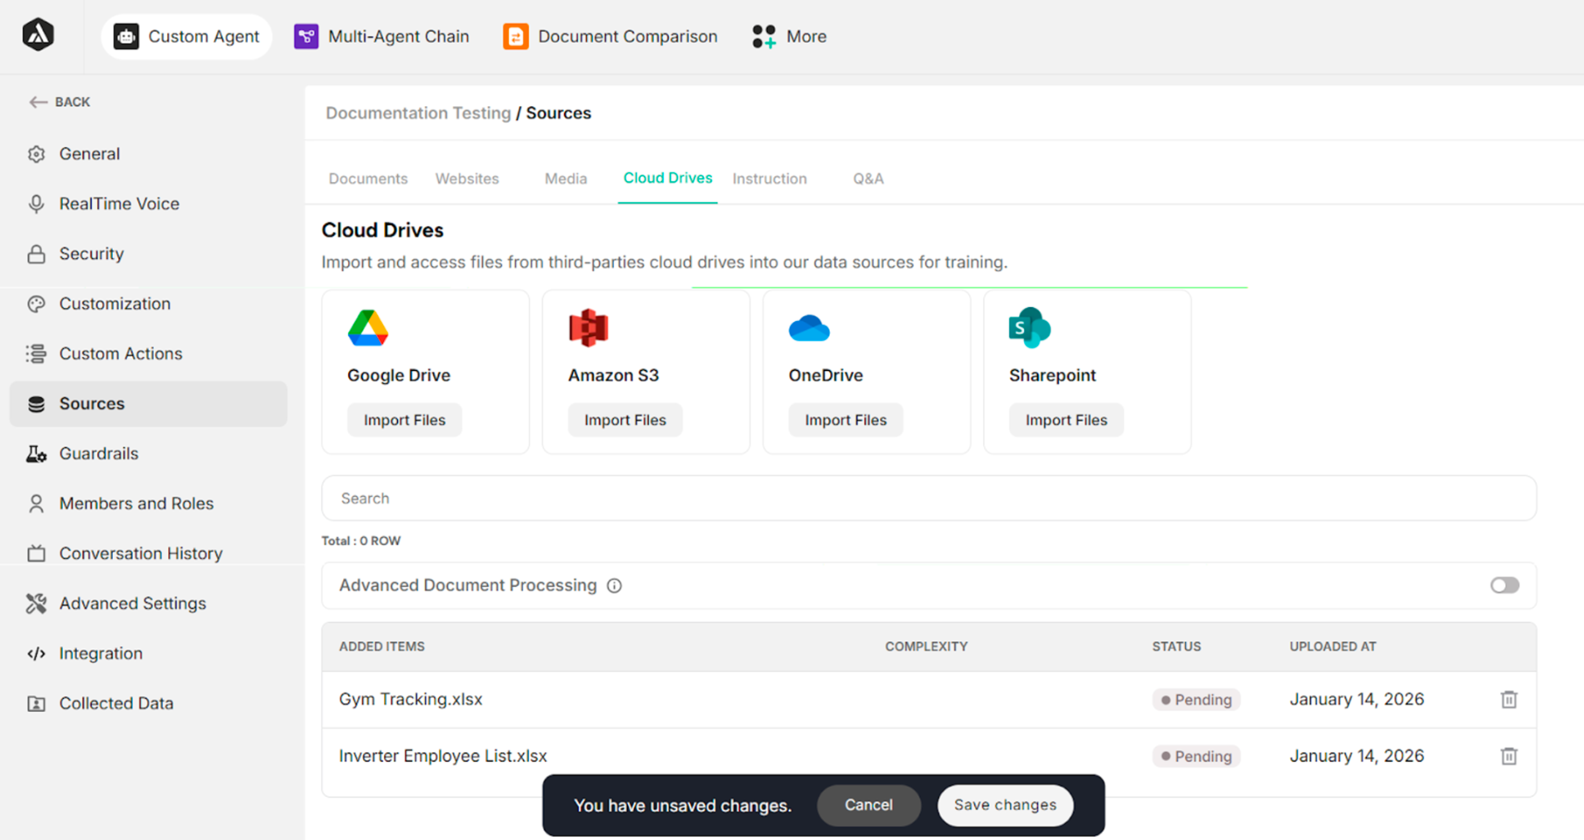Click the Sharepoint logo icon
Viewport: 1584px width, 840px height.
click(1029, 328)
